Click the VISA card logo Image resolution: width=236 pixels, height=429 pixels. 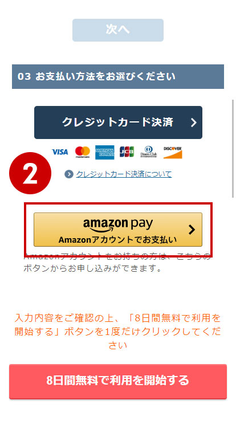tap(60, 152)
